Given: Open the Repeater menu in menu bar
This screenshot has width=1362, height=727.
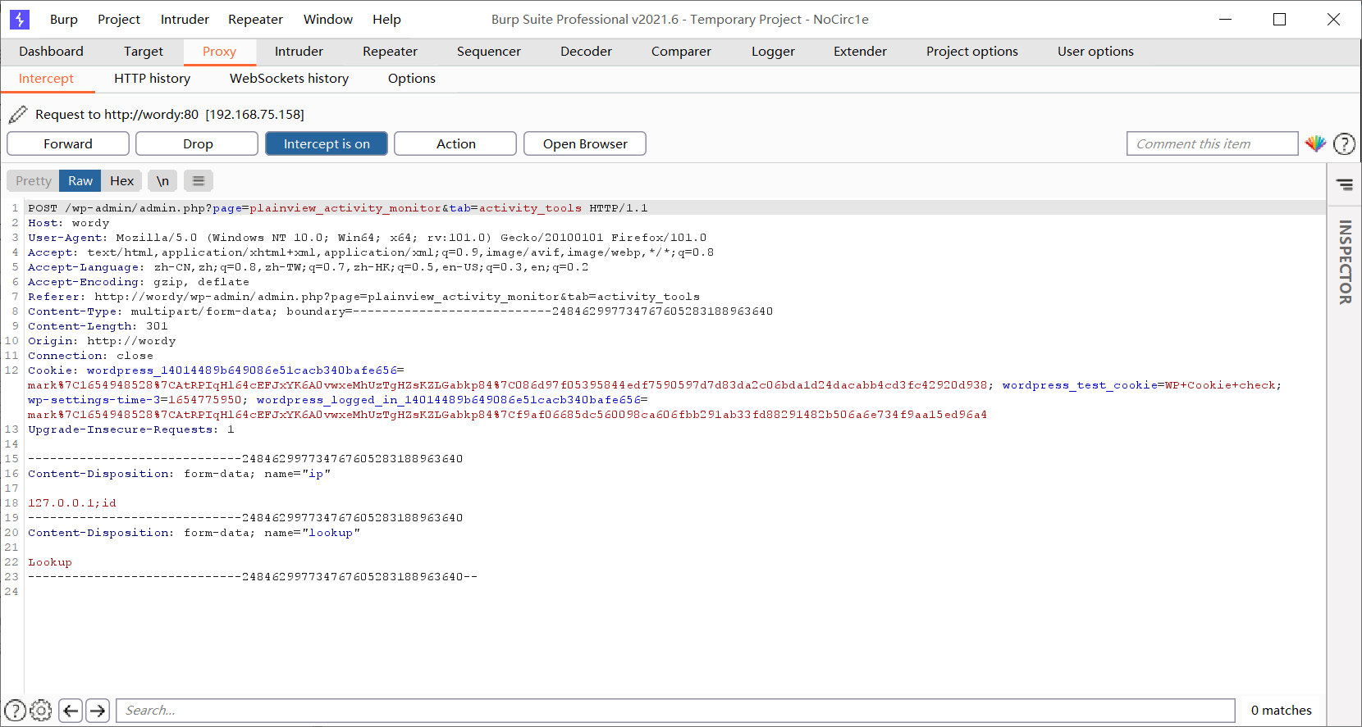Looking at the screenshot, I should [255, 19].
